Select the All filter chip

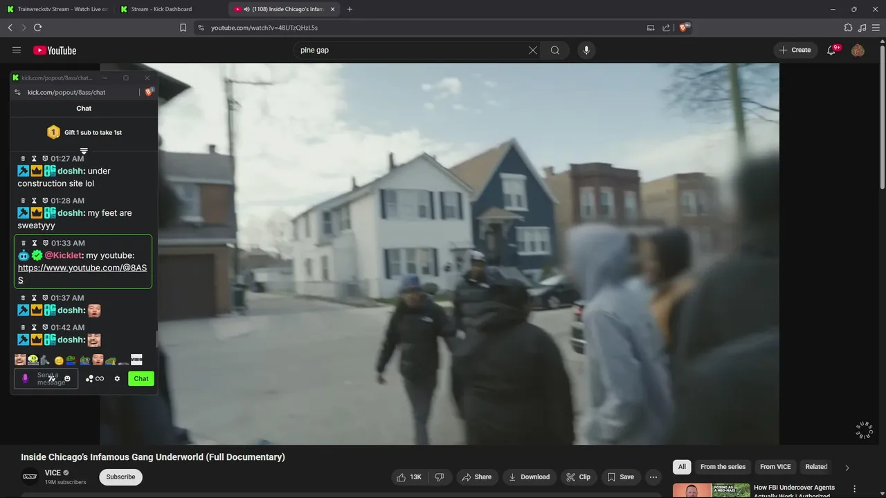(682, 467)
